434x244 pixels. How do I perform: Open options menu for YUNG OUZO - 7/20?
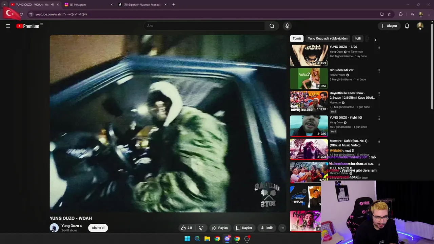[x=379, y=47]
